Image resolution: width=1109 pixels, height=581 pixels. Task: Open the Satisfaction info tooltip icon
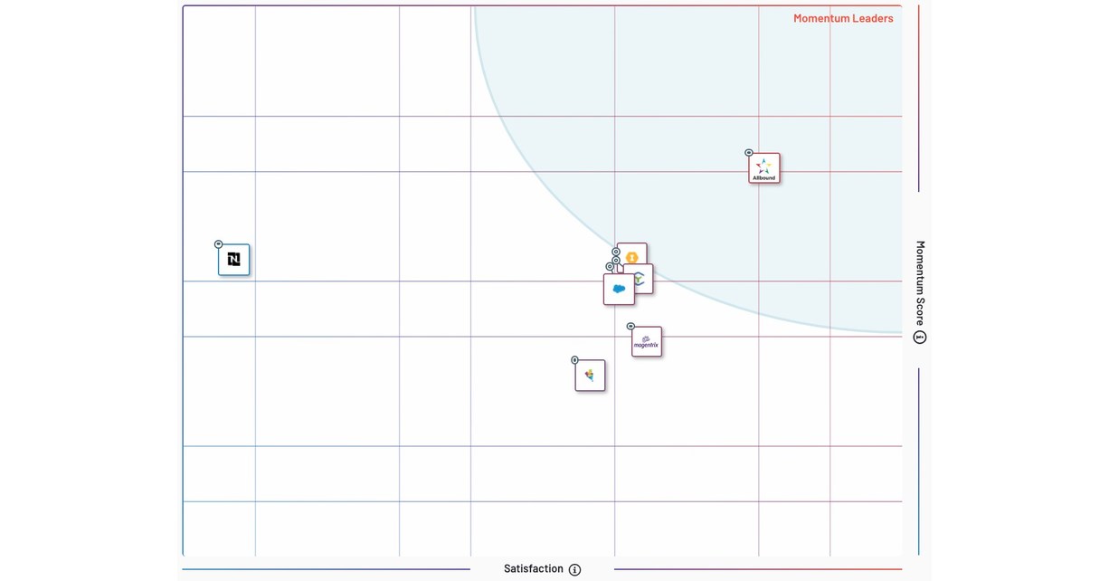575,569
